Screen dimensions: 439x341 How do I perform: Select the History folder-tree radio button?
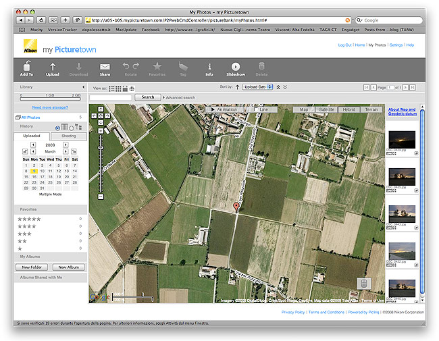[72, 128]
